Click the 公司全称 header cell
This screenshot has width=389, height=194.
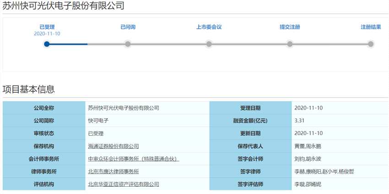[44, 108]
